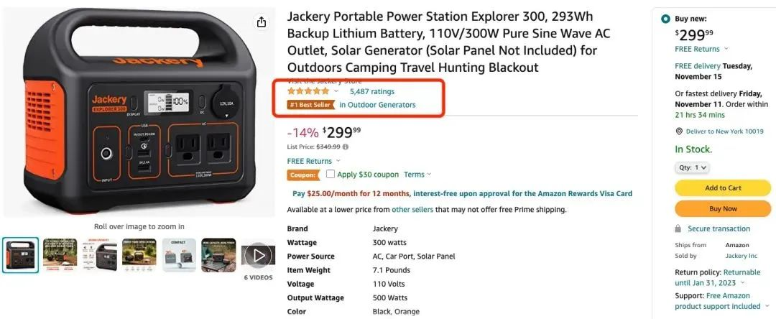Click the location pin delivery icon
Screen dimensions: 776x319
pyautogui.click(x=679, y=131)
